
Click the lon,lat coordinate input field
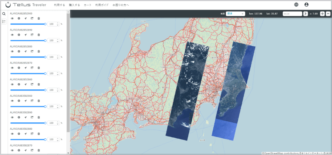pos(292,14)
